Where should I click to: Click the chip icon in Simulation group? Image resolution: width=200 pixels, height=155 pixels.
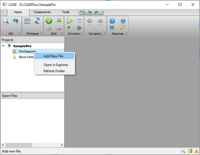(79, 28)
